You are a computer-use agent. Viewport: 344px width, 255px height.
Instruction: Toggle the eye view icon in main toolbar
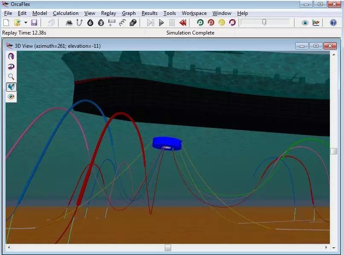click(305, 23)
